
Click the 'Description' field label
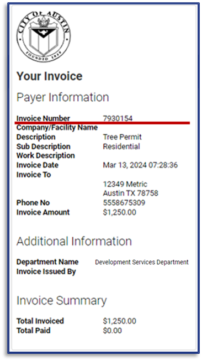coord(36,137)
